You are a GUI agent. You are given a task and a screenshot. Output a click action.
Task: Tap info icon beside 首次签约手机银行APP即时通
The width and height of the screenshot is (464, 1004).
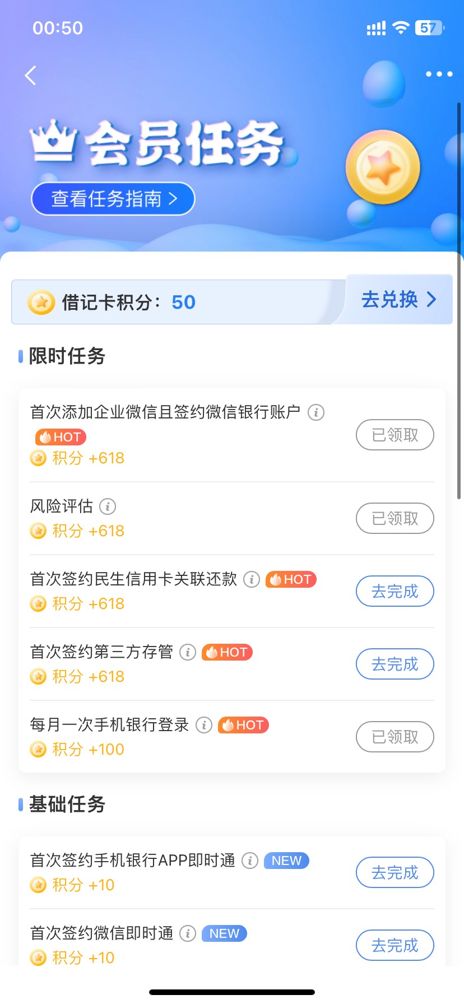250,861
